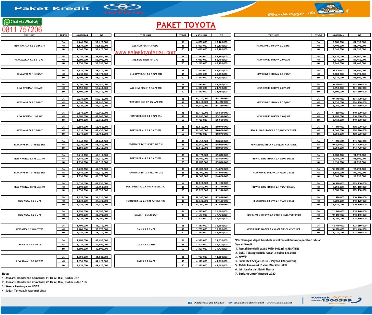Click angsuran value 12,910,000
This screenshot has width=372, height=315.
point(338,226)
